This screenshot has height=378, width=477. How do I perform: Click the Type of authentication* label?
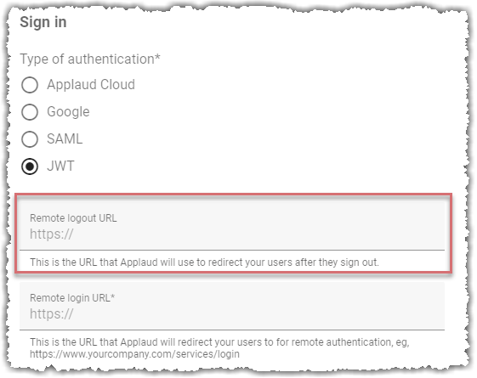pyautogui.click(x=90, y=59)
